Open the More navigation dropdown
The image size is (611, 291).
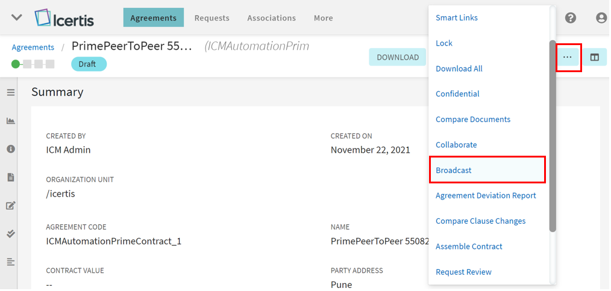[x=323, y=18]
